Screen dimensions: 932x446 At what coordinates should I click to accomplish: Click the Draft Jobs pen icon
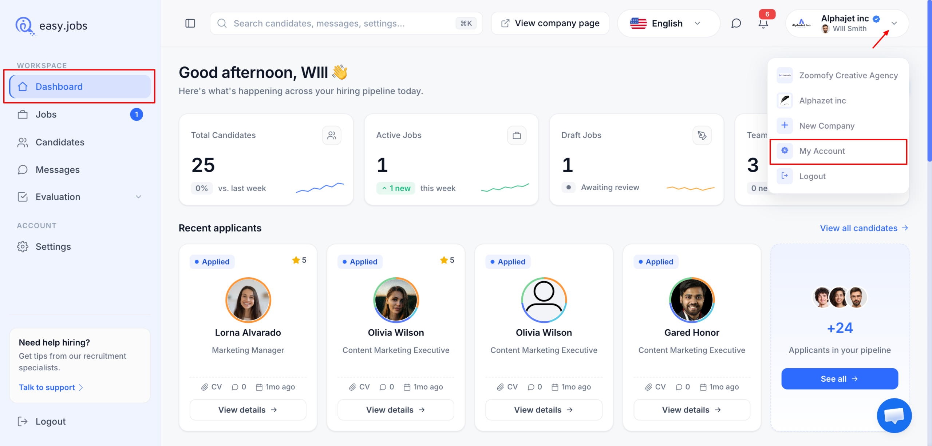(x=702, y=135)
